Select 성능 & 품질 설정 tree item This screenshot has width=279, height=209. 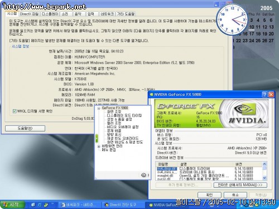(119, 119)
